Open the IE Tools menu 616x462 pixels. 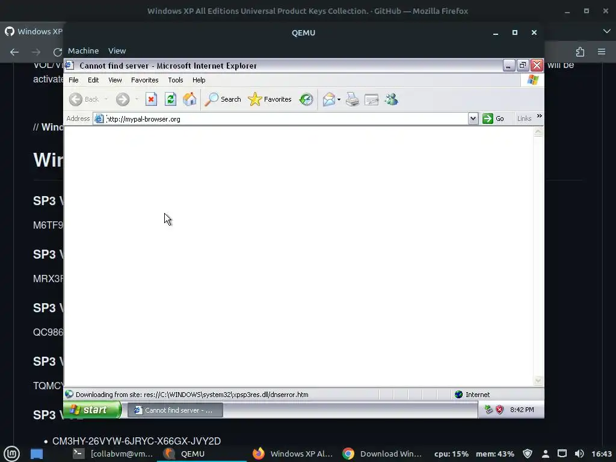tap(176, 80)
